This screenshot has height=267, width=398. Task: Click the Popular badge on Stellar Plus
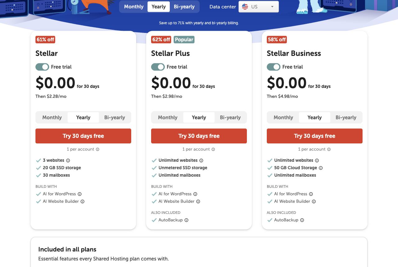(184, 39)
